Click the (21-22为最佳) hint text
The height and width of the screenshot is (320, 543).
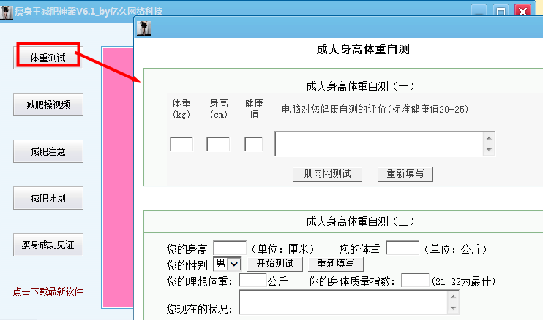(463, 281)
